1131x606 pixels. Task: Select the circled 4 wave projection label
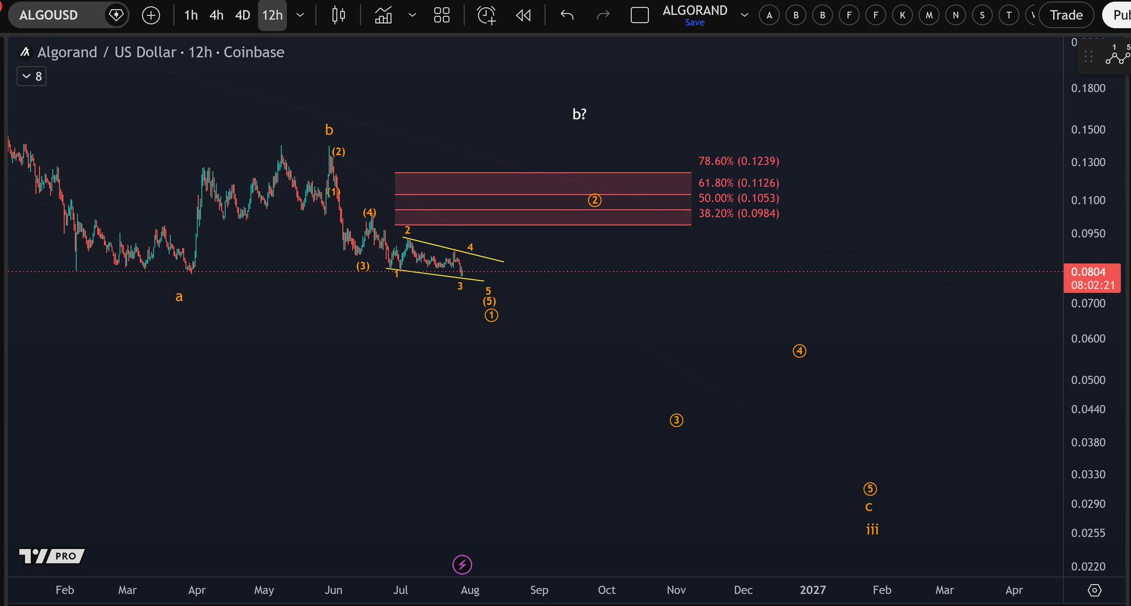800,351
